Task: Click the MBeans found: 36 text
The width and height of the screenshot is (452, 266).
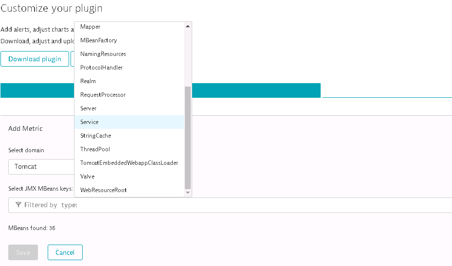Action: tap(32, 228)
